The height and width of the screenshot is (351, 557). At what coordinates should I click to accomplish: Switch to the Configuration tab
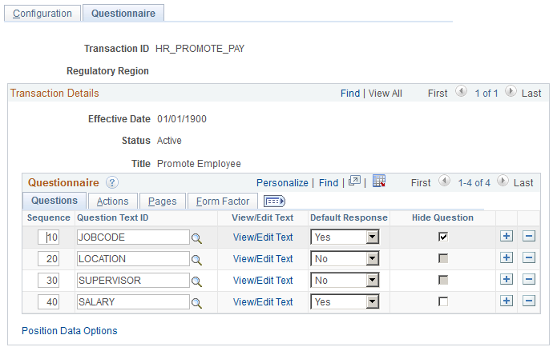click(42, 13)
